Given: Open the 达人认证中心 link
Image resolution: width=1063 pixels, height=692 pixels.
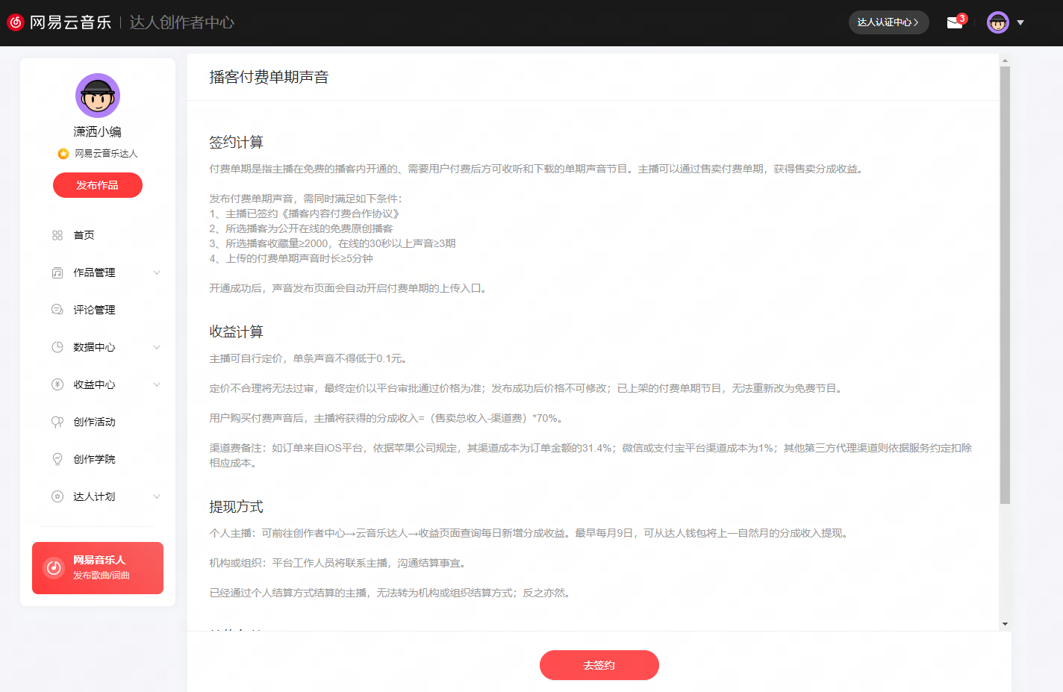Looking at the screenshot, I should [888, 22].
